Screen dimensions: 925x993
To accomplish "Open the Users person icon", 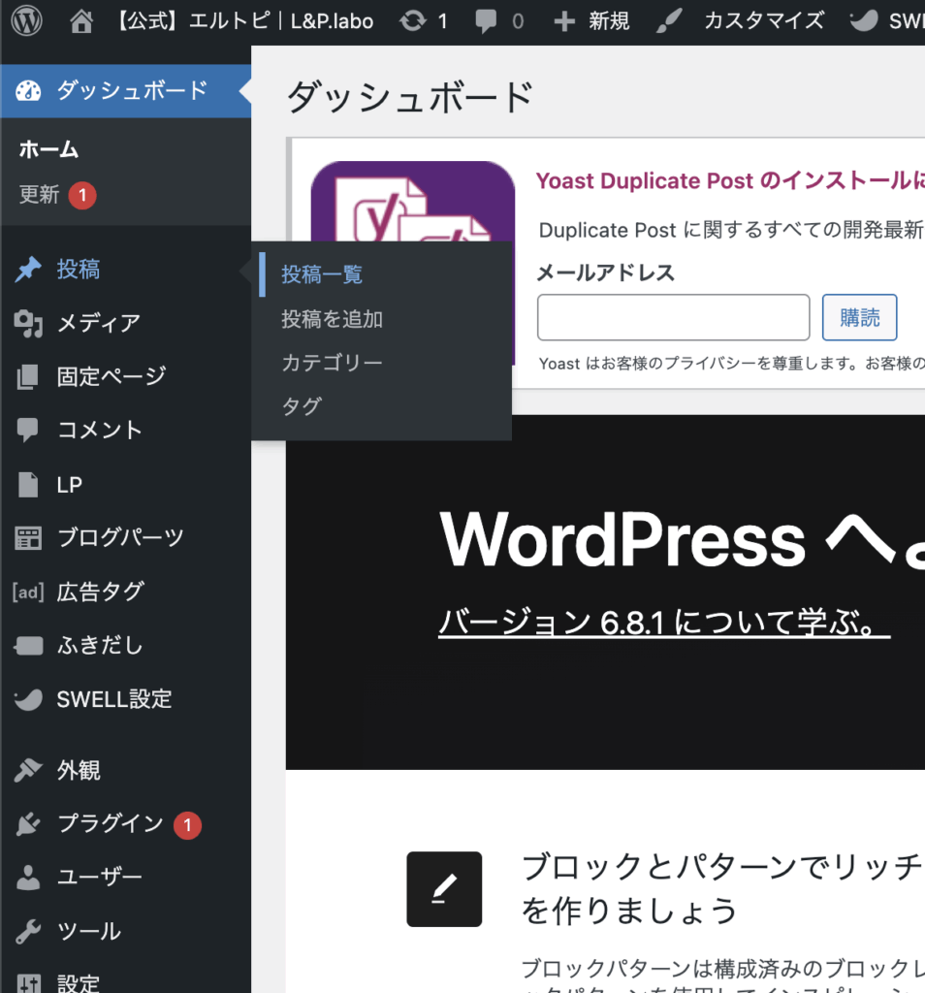I will 28,878.
